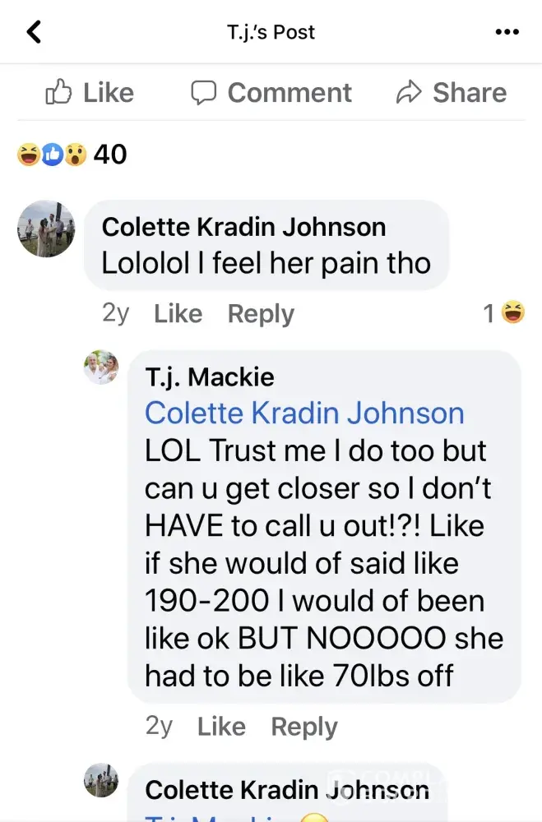Image resolution: width=542 pixels, height=822 pixels.
Task: Open the reactions emoji summary icons
Action: [52, 155]
